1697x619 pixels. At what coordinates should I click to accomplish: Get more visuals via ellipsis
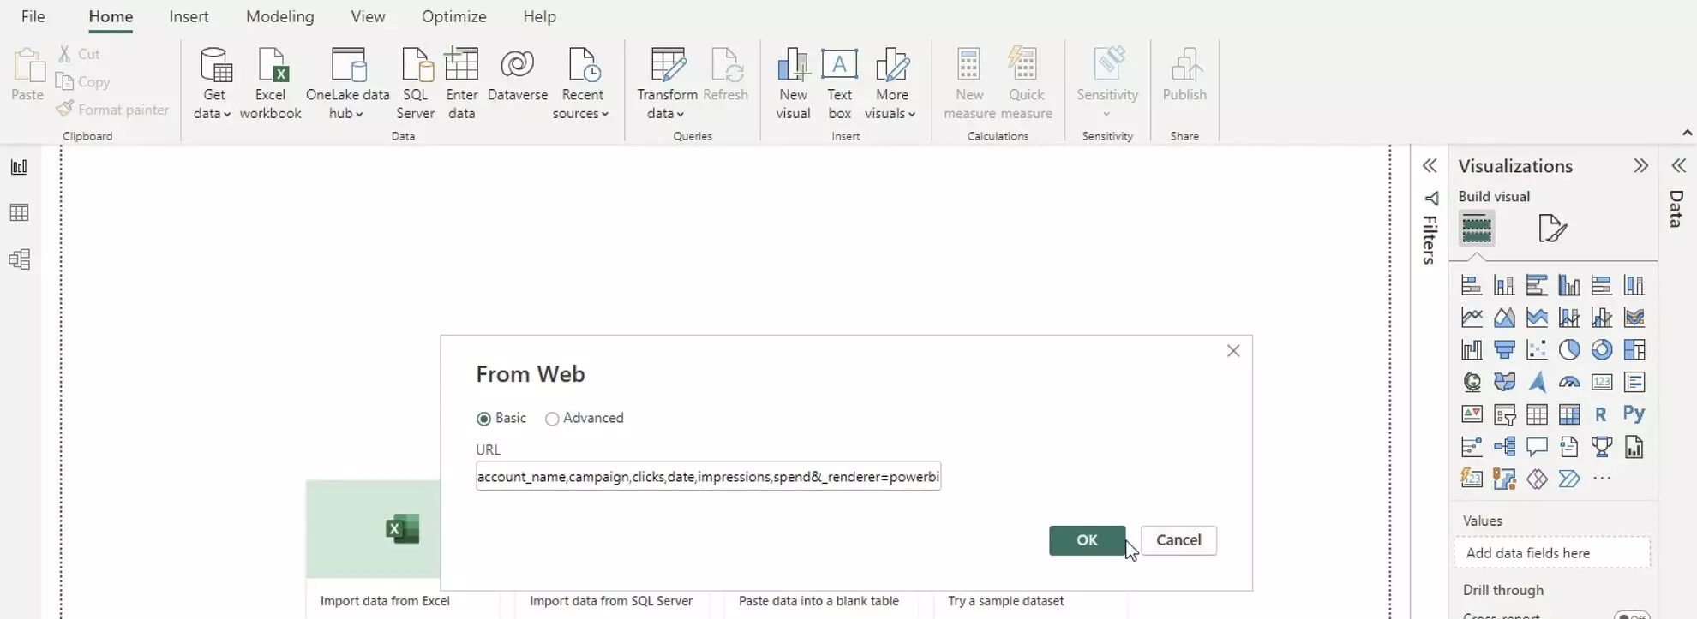click(x=1602, y=479)
